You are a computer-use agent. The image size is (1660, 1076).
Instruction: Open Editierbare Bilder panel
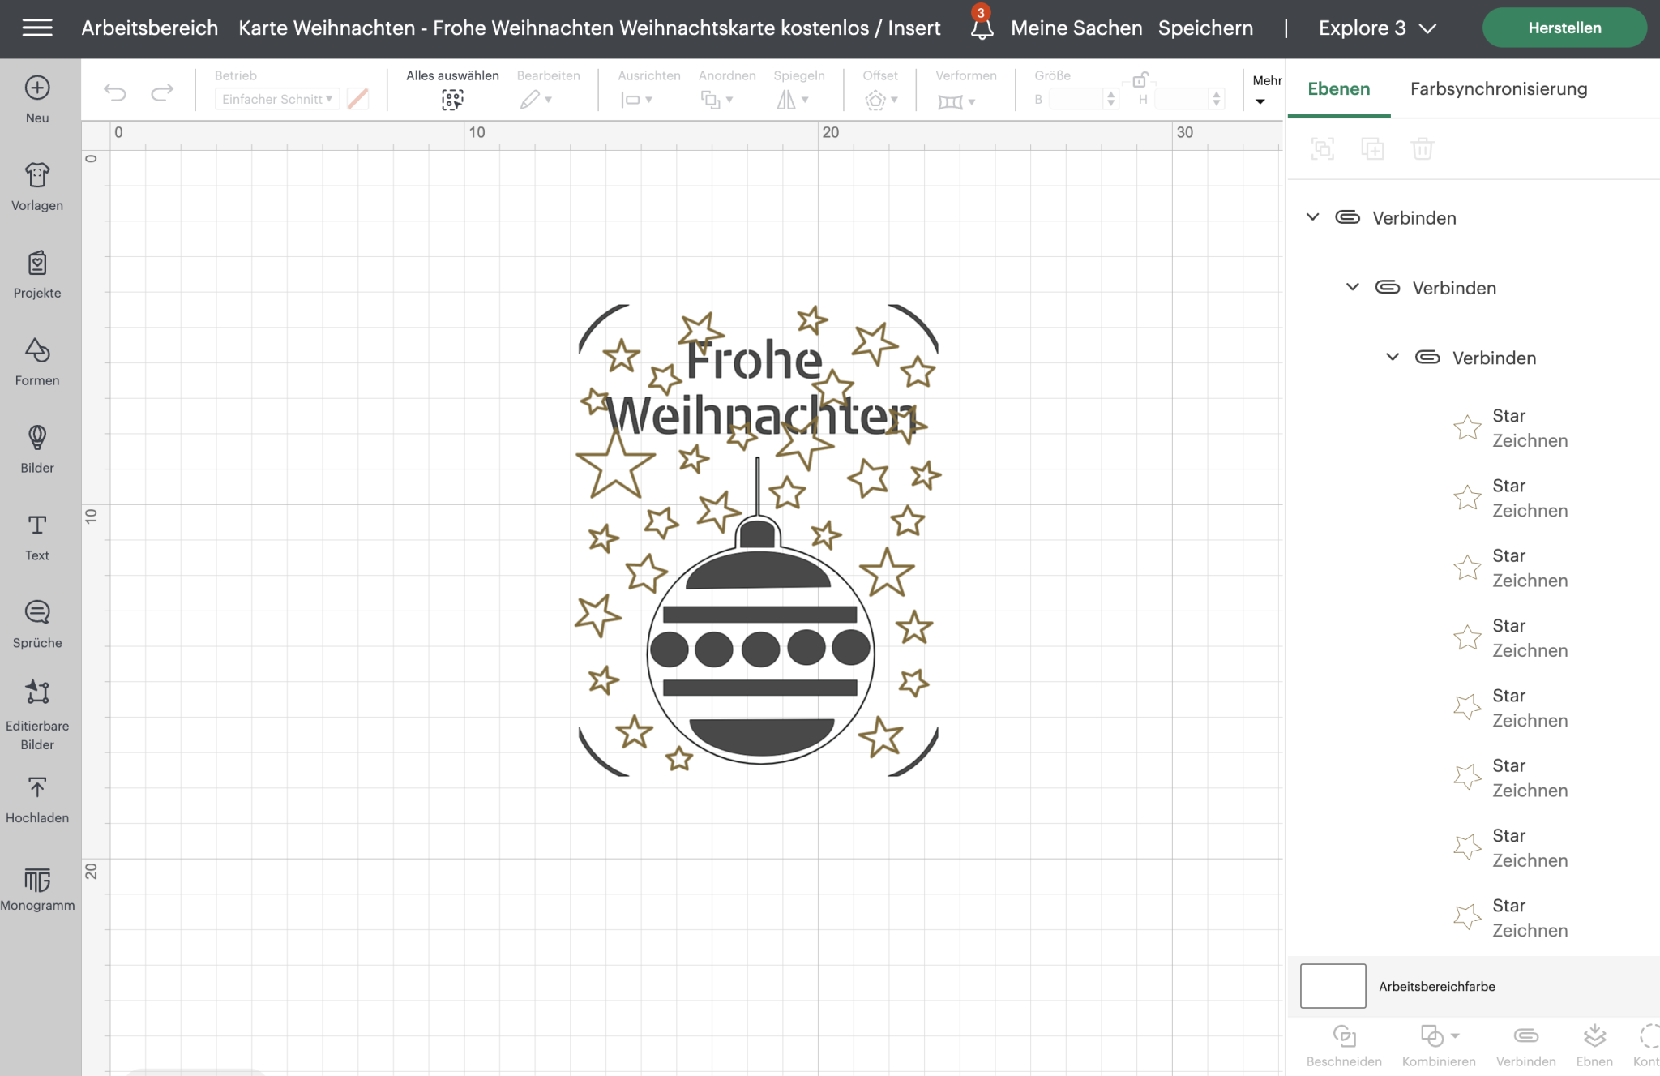click(x=37, y=715)
